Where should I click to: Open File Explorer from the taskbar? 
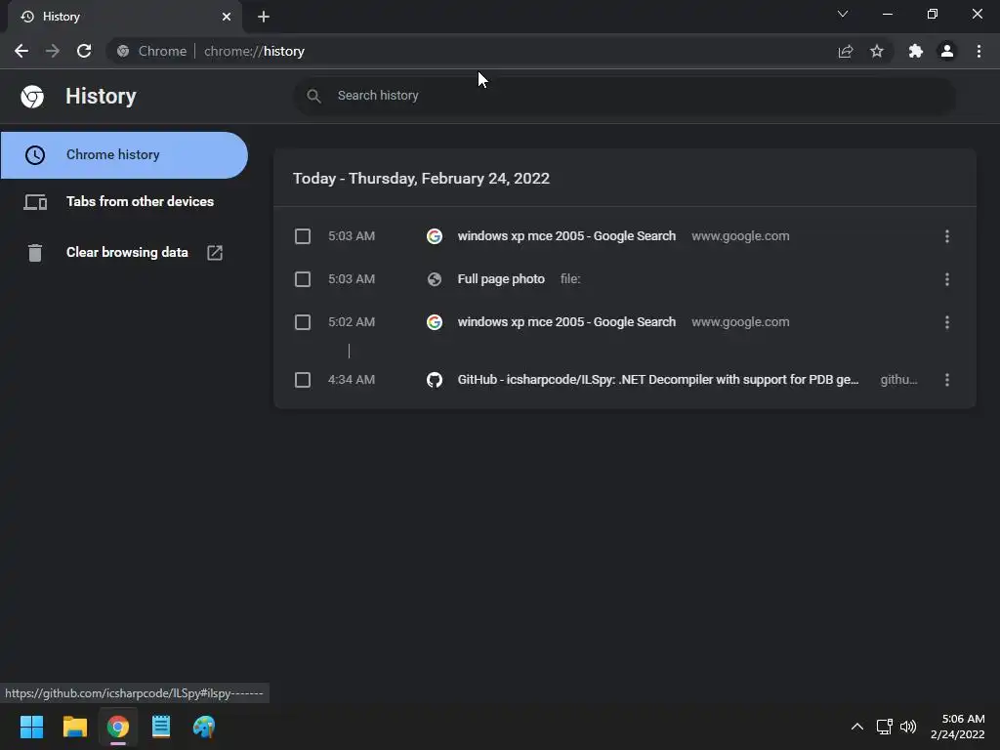click(x=74, y=727)
